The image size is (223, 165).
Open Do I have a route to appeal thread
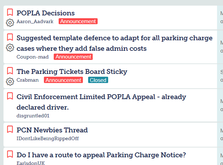(x=101, y=155)
